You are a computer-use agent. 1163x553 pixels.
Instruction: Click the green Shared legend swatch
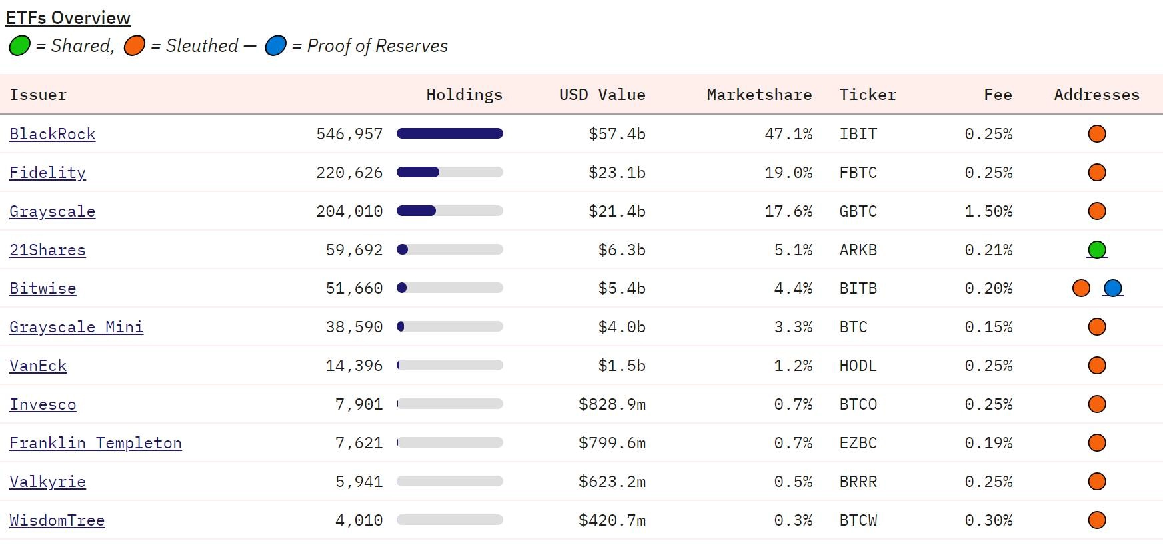[x=19, y=46]
